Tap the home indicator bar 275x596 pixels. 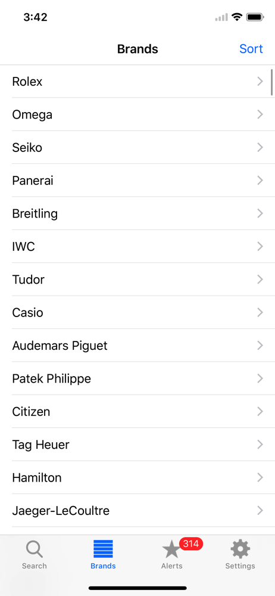point(137,588)
